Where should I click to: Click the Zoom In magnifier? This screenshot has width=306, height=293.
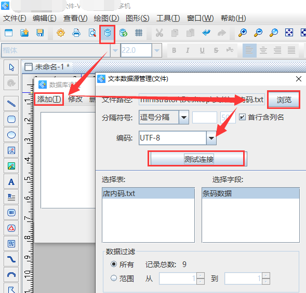click(243, 33)
